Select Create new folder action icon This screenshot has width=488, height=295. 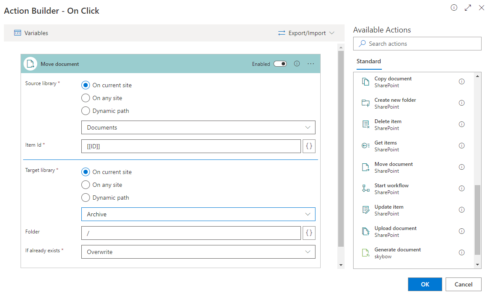point(366,103)
